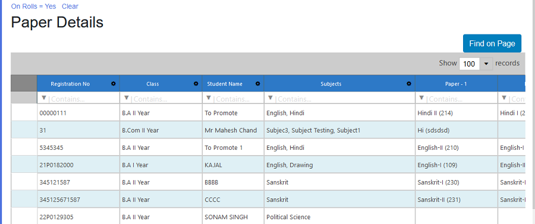
Task: Click paper cell Hi (sdsdsd)
Action: (457, 130)
